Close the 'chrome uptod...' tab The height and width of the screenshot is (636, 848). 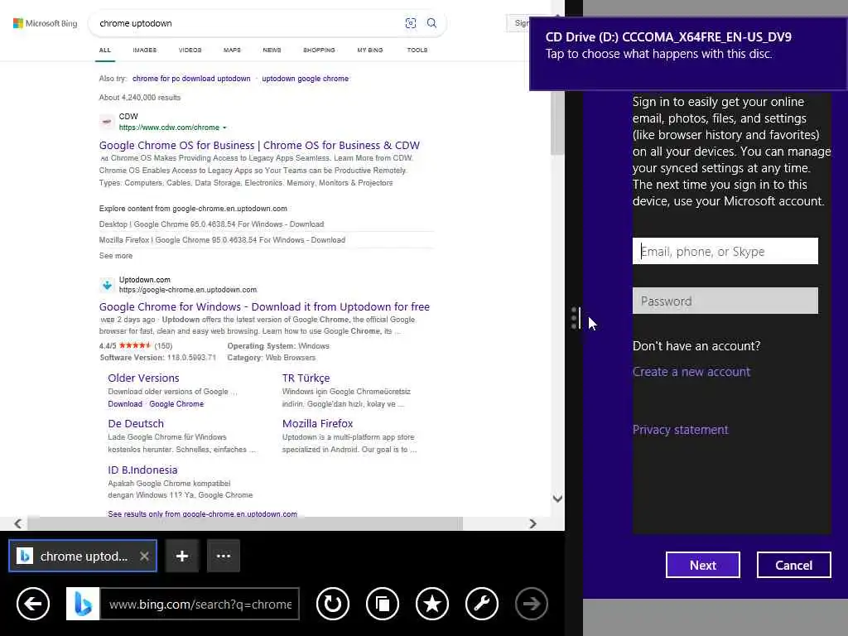tap(144, 556)
